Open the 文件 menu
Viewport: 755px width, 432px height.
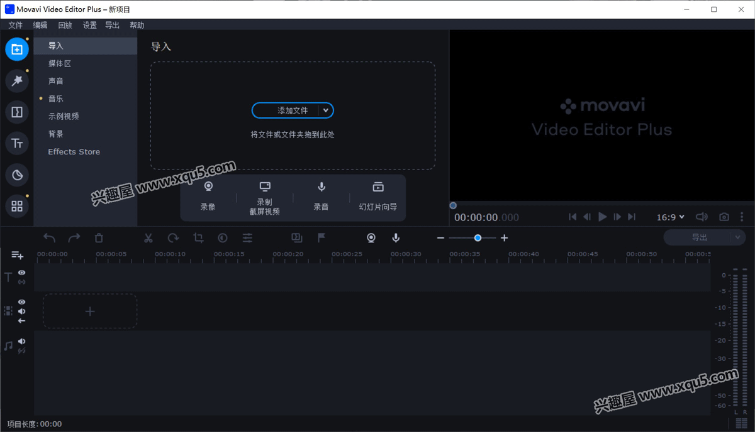(x=16, y=25)
